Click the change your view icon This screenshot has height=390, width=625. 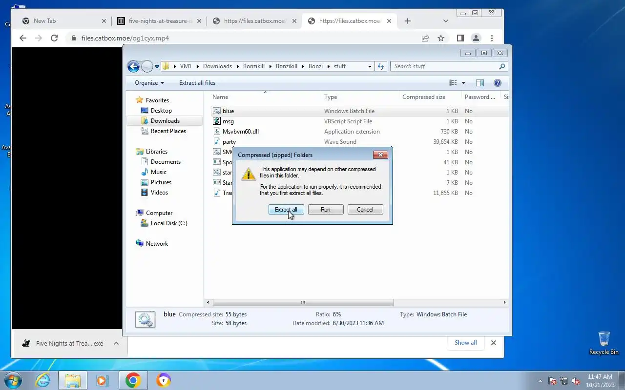coord(453,83)
